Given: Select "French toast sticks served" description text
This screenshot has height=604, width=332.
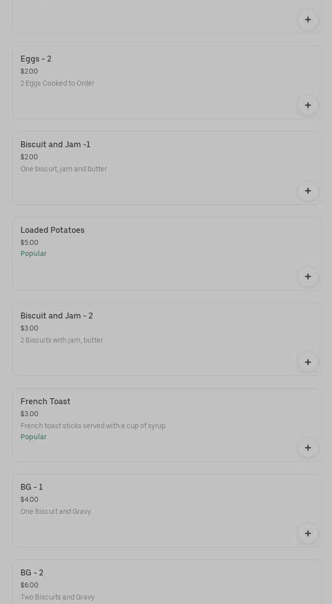Looking at the screenshot, I should point(93,426).
